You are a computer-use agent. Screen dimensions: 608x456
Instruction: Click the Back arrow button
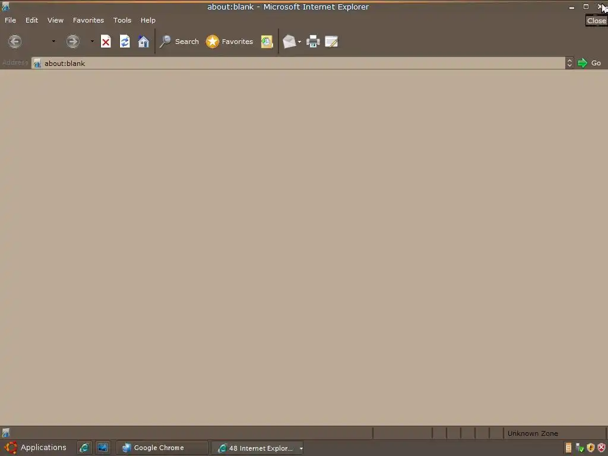click(x=15, y=42)
